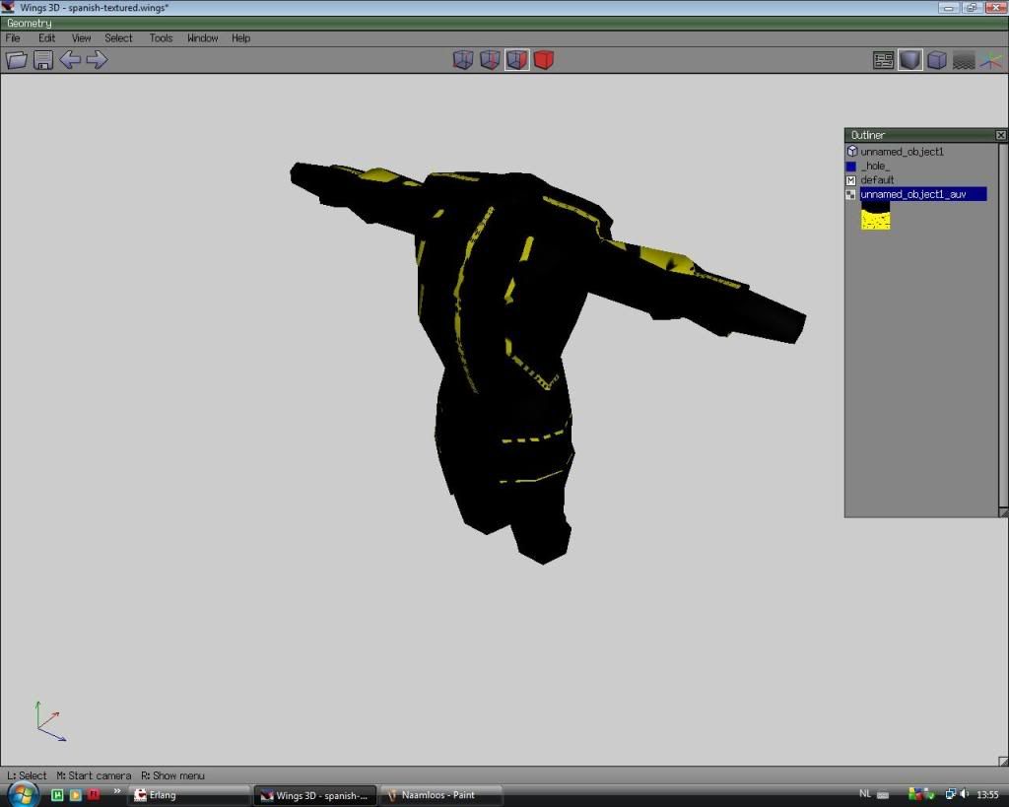Viewport: 1009px width, 807px height.
Task: Click the Open file folder icon
Action: (x=17, y=60)
